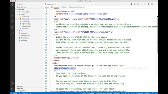Open the Extensions view
This screenshot has width=168, height=94.
(12, 27)
